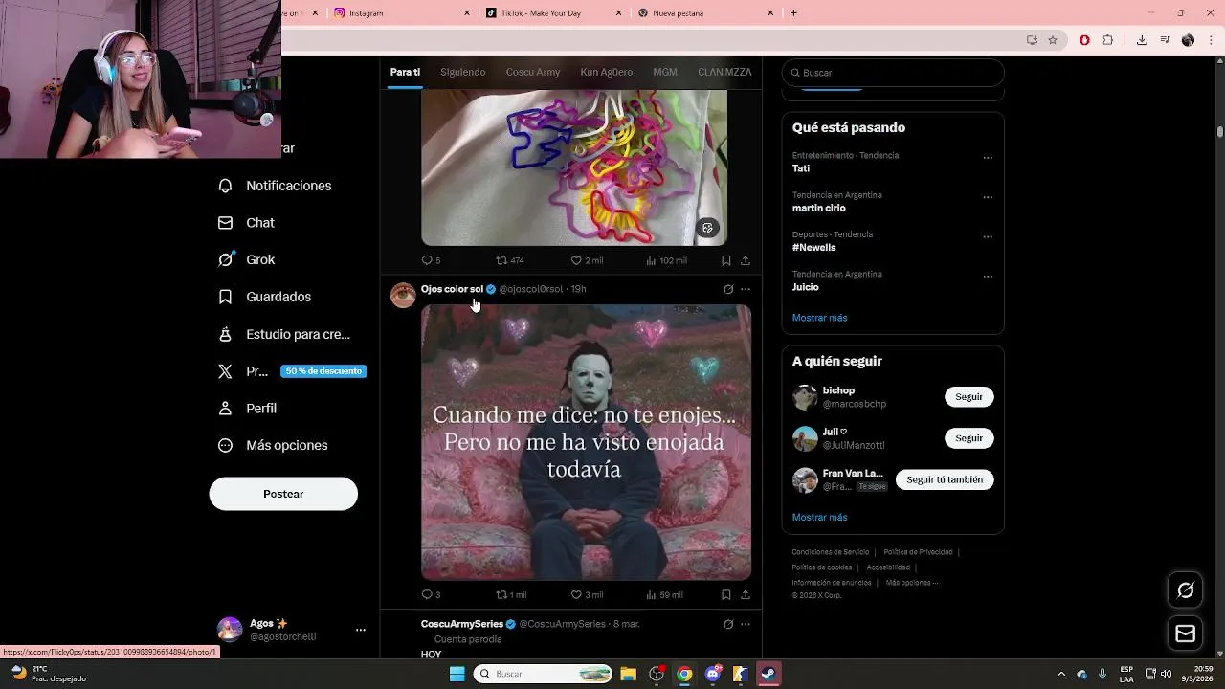Open Steam from the taskbar

(768, 674)
